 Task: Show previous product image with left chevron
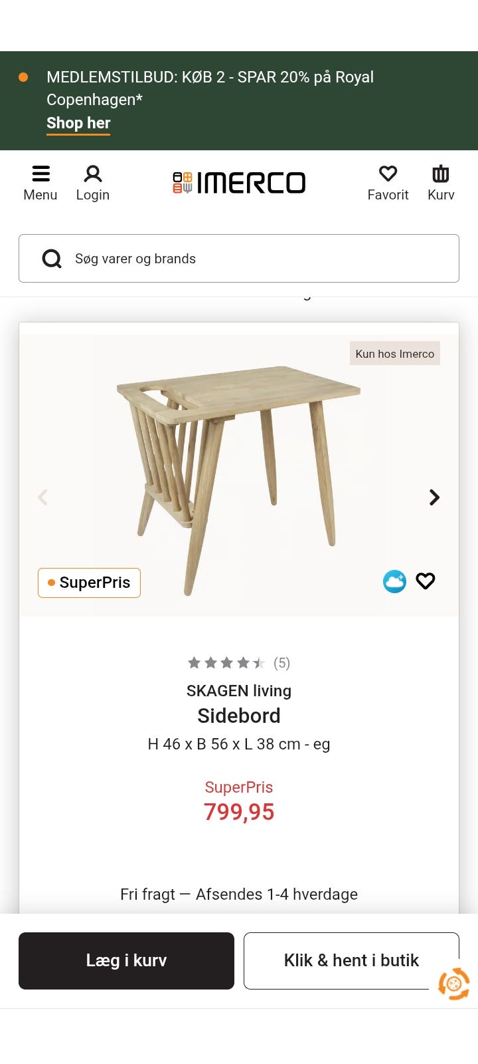tap(43, 497)
